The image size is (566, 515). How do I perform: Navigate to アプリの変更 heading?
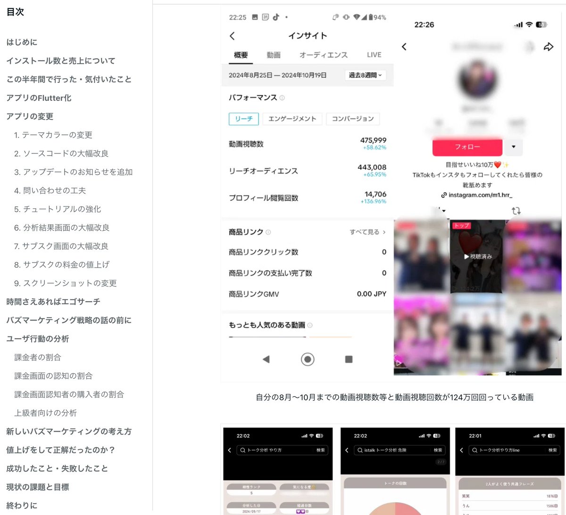pos(30,116)
